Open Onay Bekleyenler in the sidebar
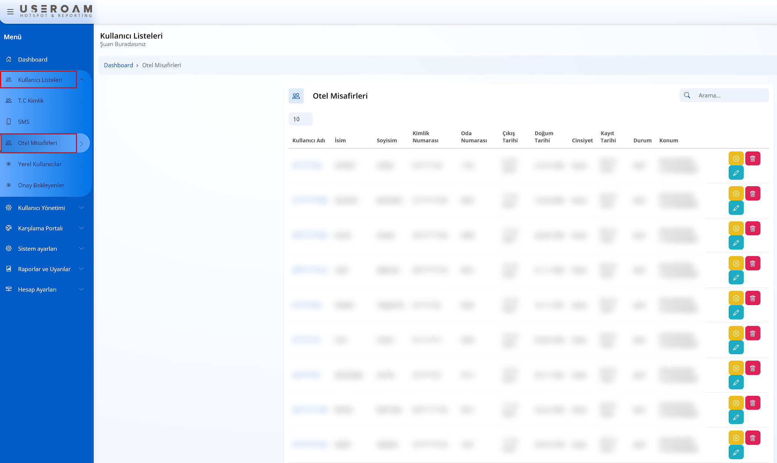 [41, 185]
